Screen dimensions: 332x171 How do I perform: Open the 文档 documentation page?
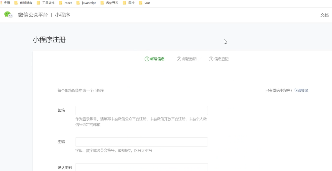(325, 15)
